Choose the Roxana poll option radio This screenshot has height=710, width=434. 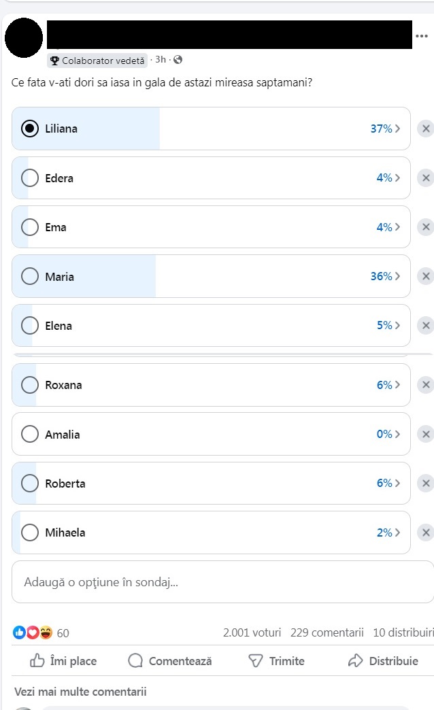point(30,385)
